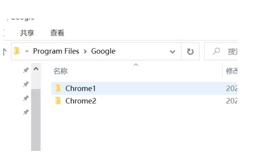The width and height of the screenshot is (254, 161).
Task: Click the search magnifier icon
Action: (216, 51)
